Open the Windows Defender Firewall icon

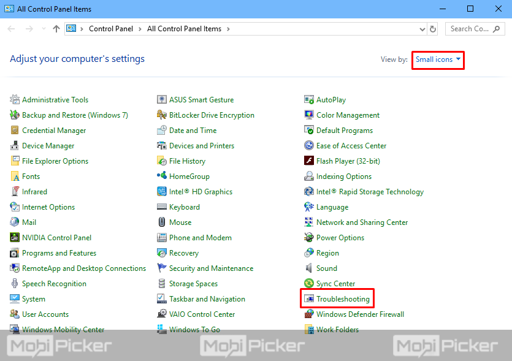coord(309,314)
